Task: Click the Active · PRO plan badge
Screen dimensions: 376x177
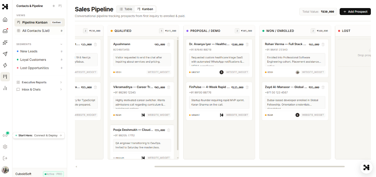Action: tap(53, 174)
